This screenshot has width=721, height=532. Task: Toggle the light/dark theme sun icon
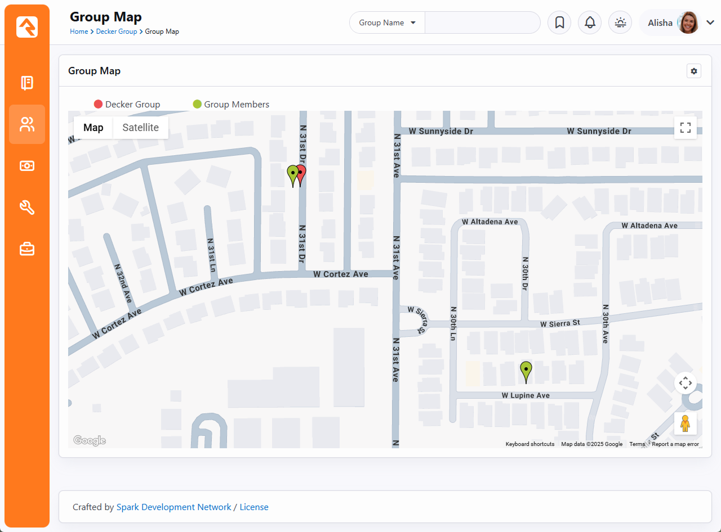pos(620,22)
